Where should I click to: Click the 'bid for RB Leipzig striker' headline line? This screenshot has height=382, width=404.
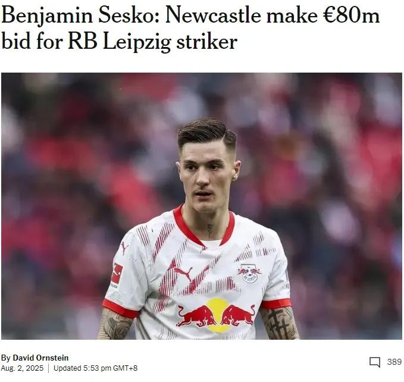[119, 41]
